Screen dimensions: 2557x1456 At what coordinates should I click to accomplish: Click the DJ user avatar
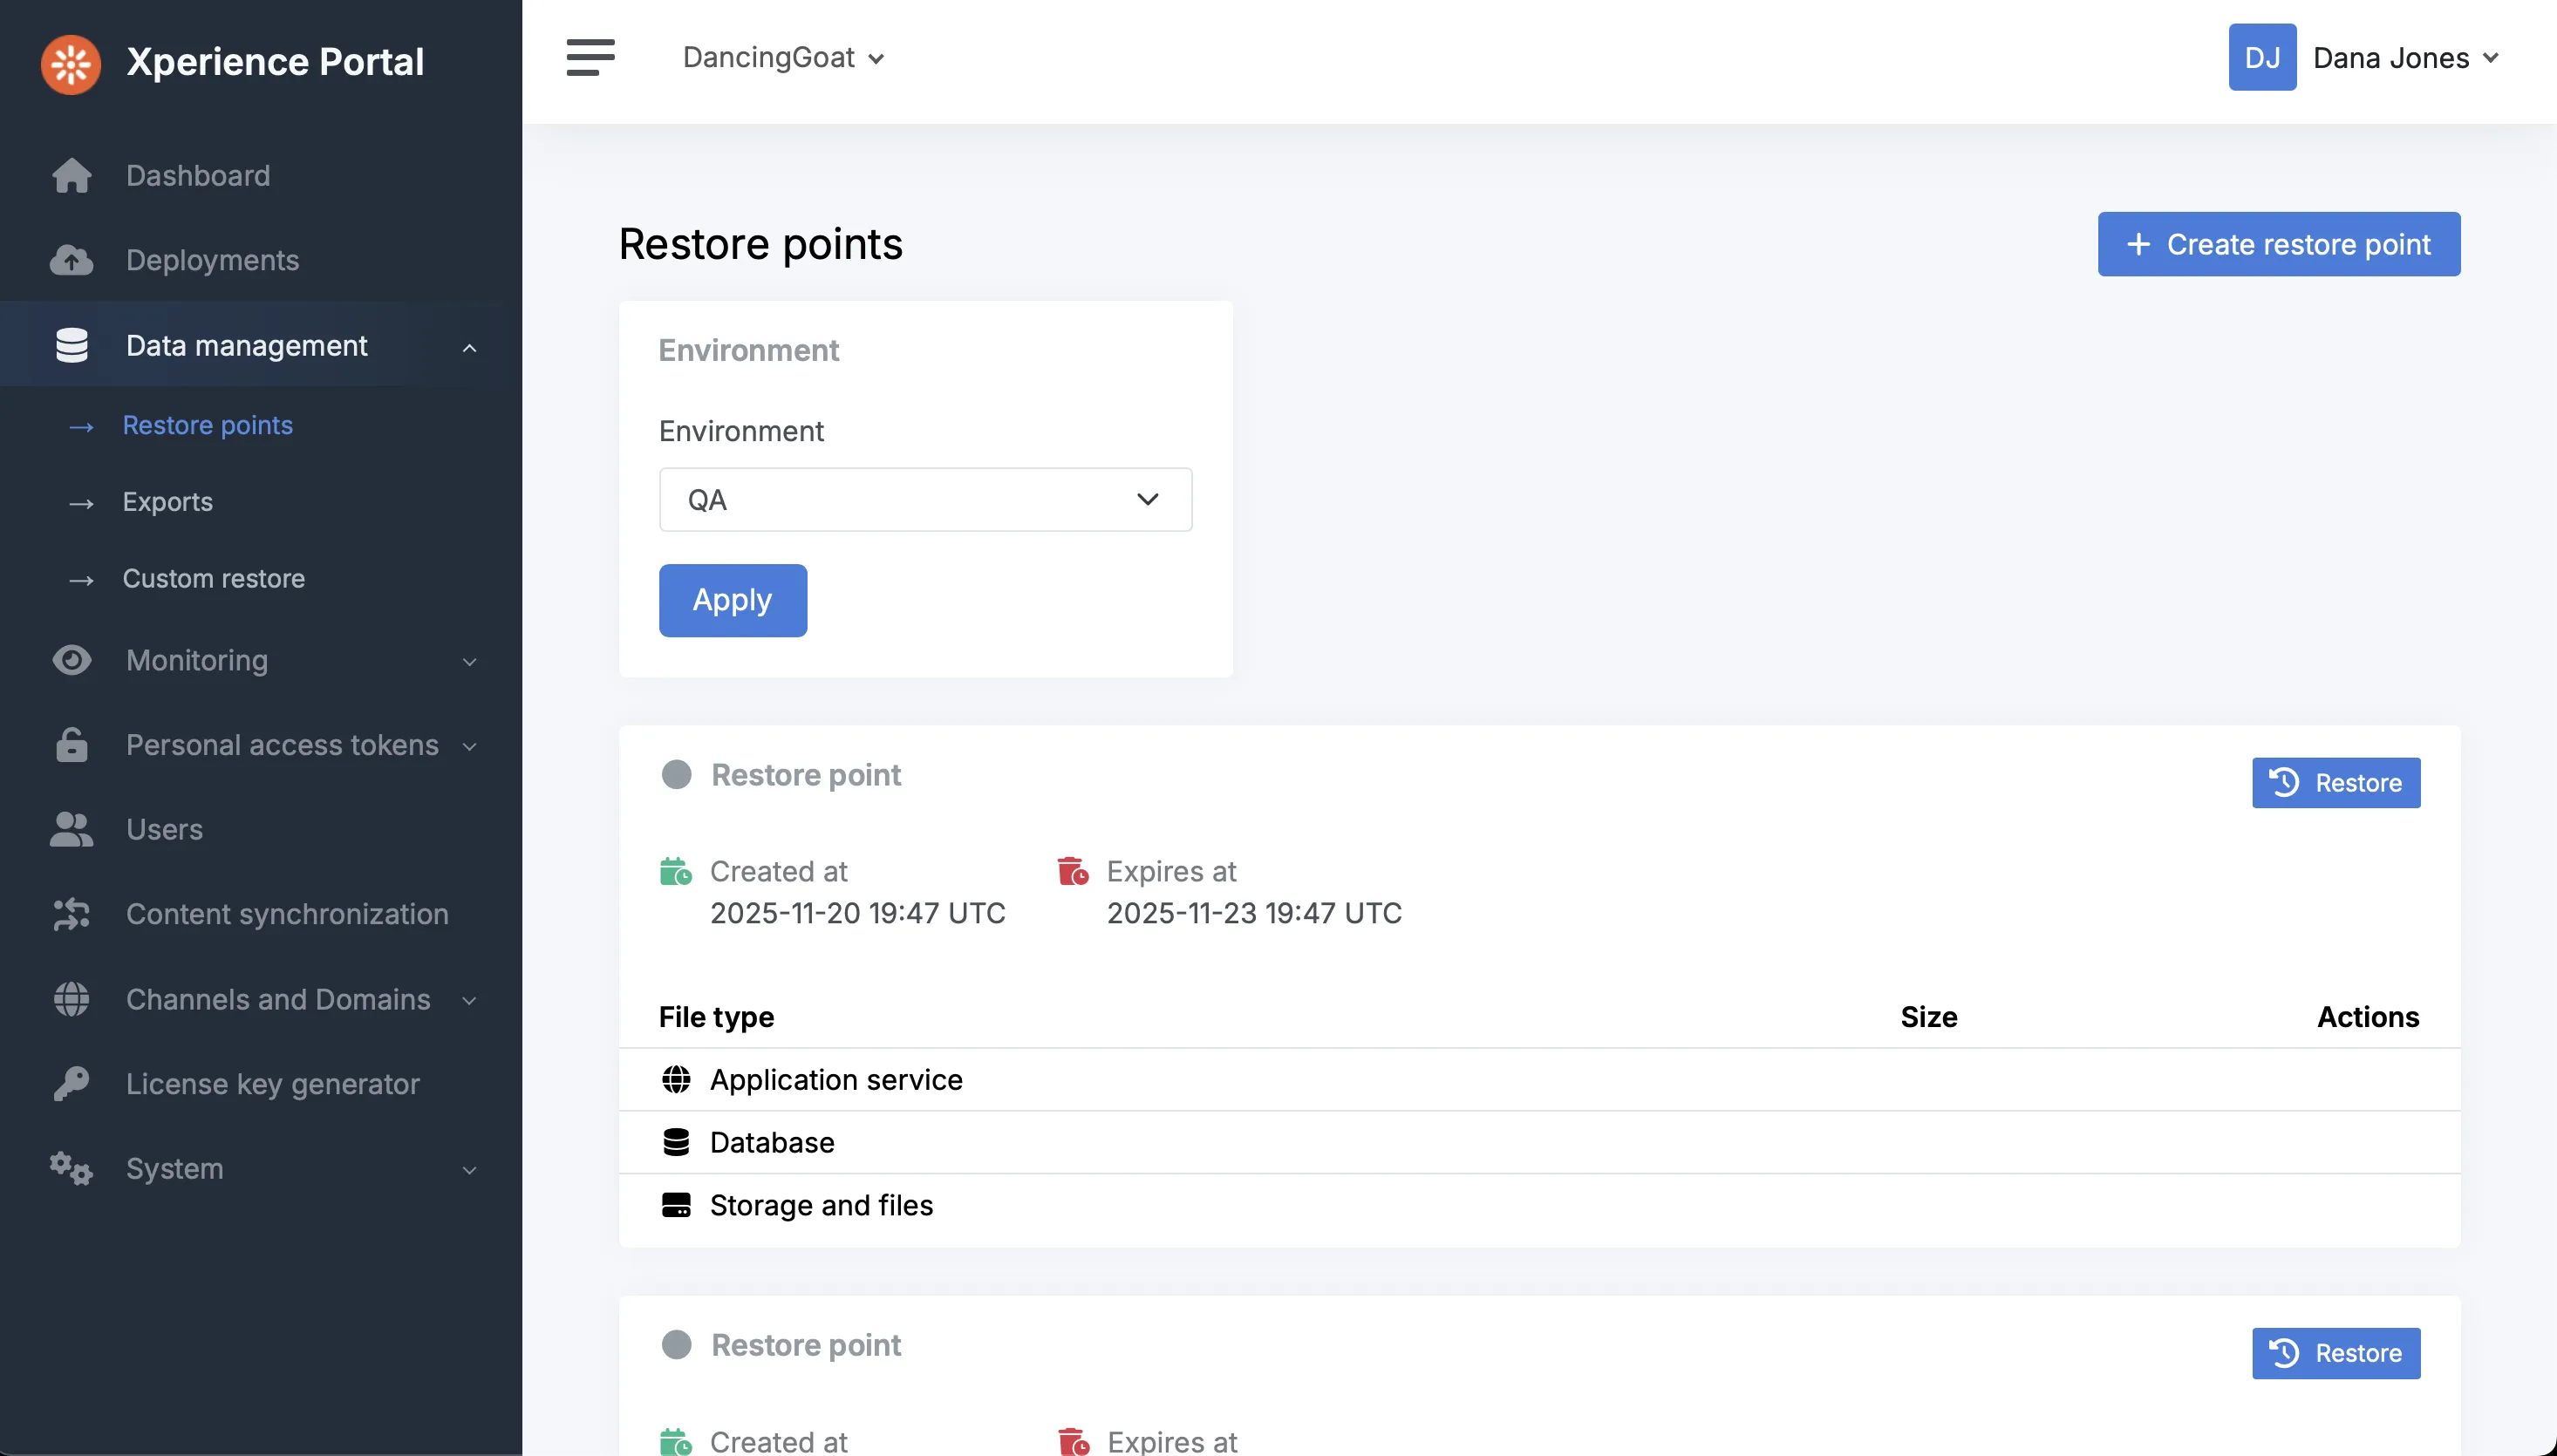pos(2261,57)
